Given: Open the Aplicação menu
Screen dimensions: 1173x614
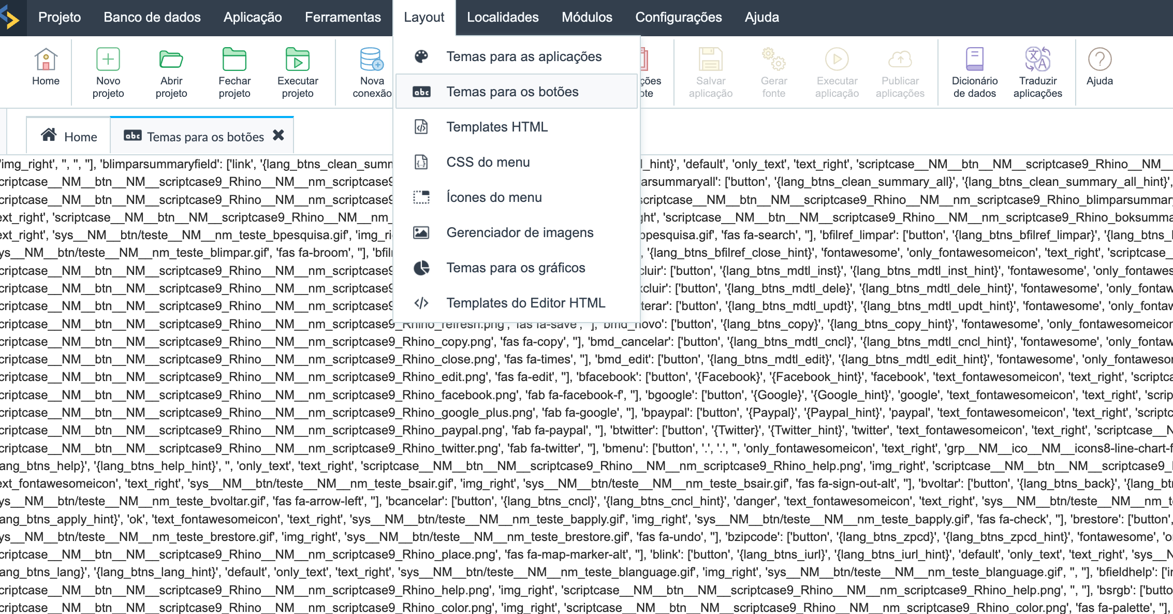Looking at the screenshot, I should [x=253, y=17].
